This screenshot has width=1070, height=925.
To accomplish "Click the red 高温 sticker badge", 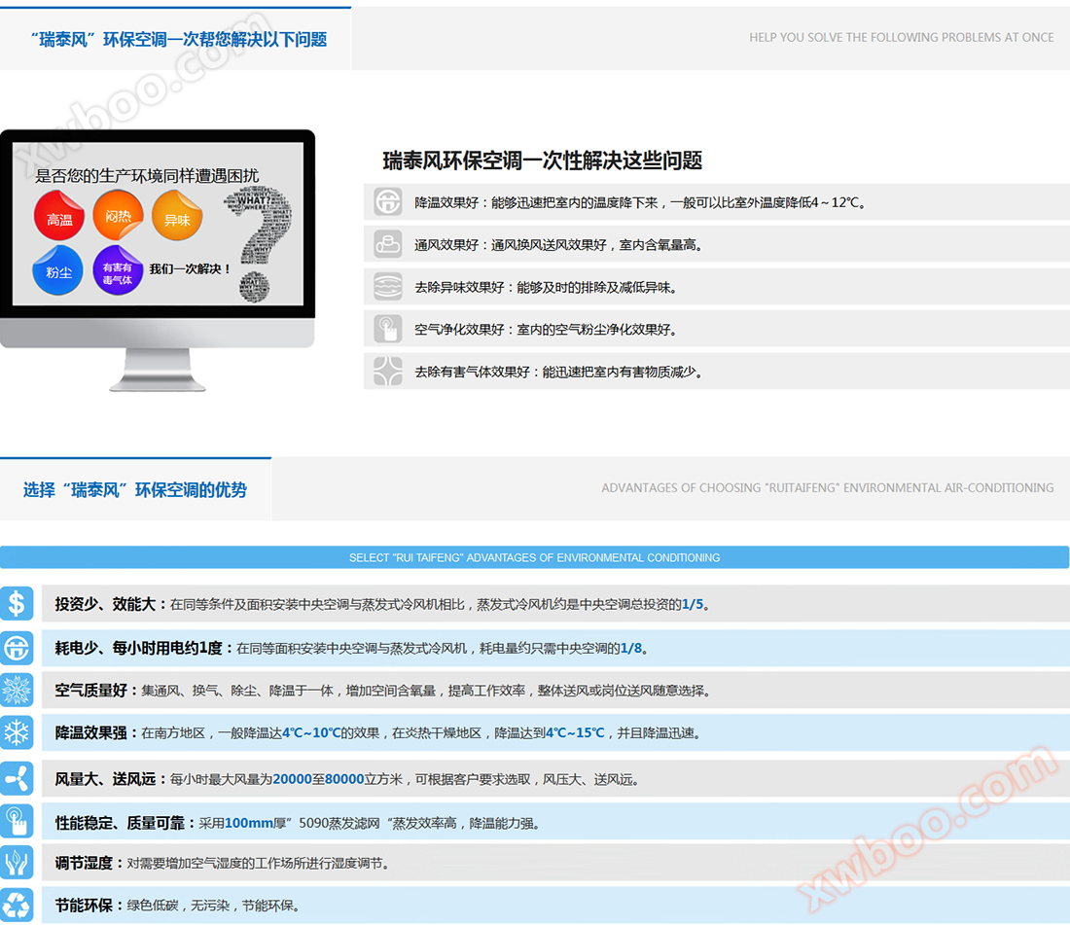I will coord(60,218).
